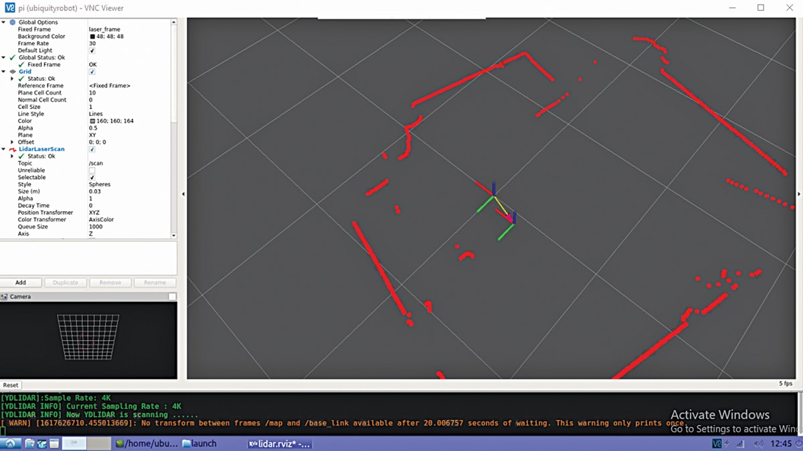Enable the Unreliable checkbox under LidarLaserScan
This screenshot has height=451, width=803.
pos(92,170)
